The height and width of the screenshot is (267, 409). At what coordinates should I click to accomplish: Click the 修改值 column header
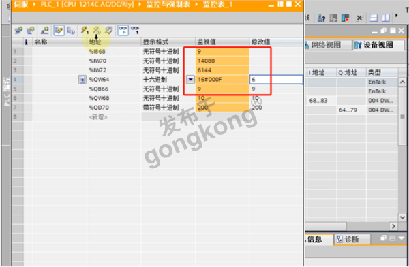pos(276,42)
